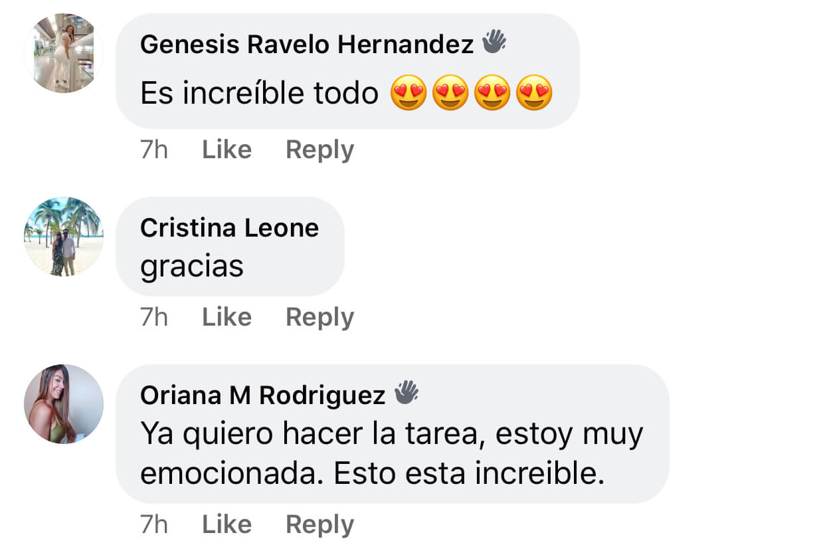
Task: Like Cristina Leone's 'gracias' comment
Action: (227, 317)
